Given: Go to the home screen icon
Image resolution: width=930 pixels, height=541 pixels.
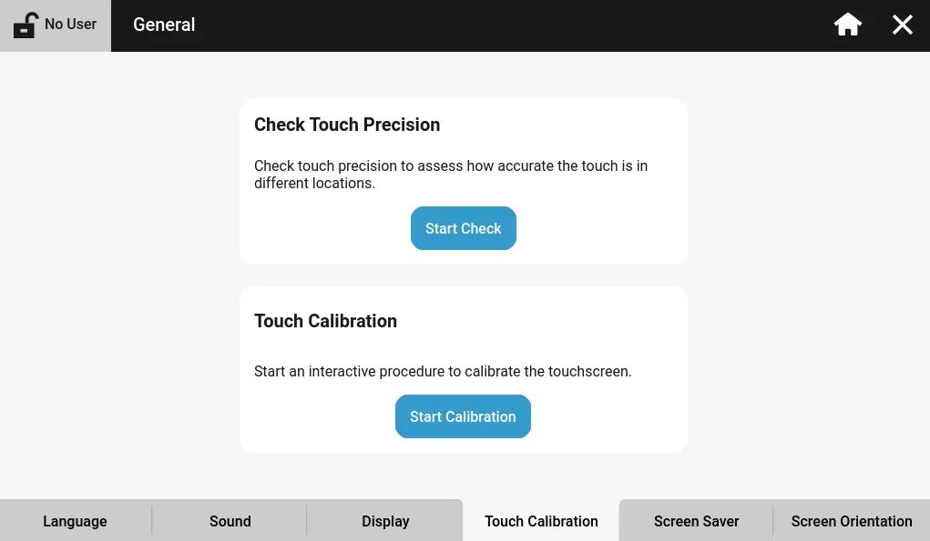Looking at the screenshot, I should pyautogui.click(x=848, y=25).
